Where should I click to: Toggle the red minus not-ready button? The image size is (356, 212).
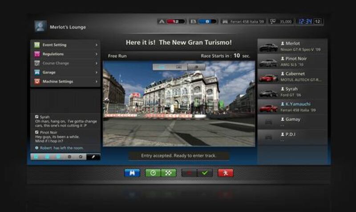(x=189, y=173)
